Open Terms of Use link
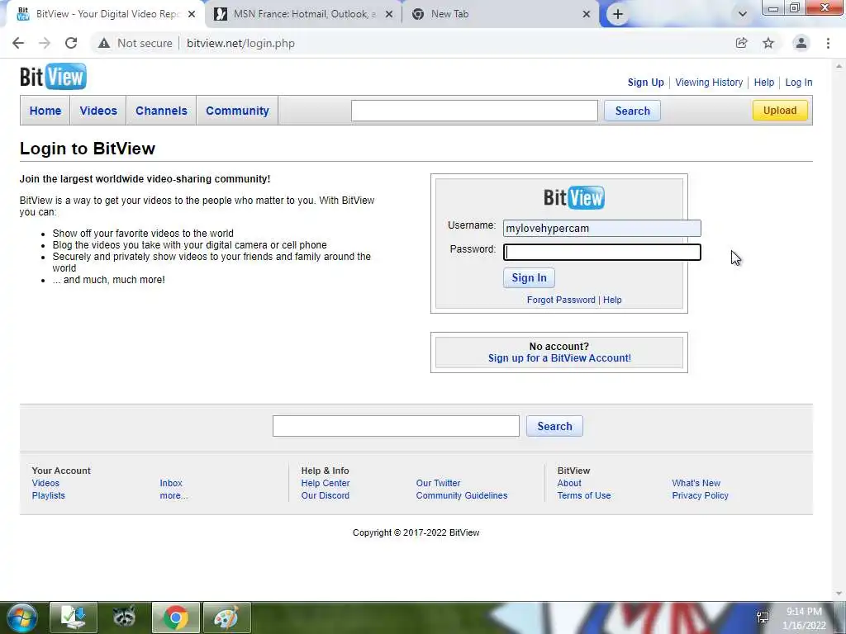Viewport: 846px width, 634px height. point(584,495)
